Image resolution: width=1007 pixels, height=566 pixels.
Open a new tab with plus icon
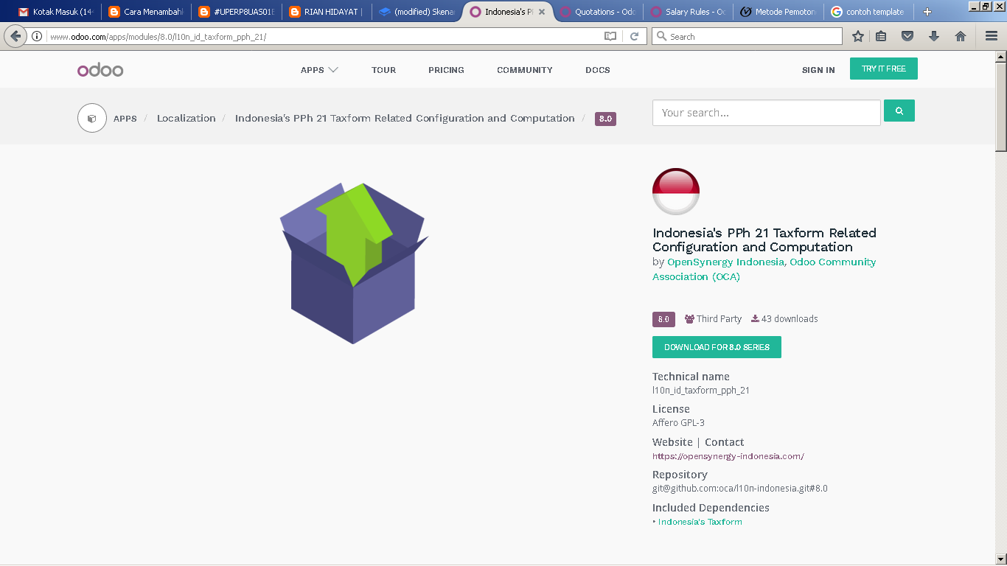coord(927,12)
